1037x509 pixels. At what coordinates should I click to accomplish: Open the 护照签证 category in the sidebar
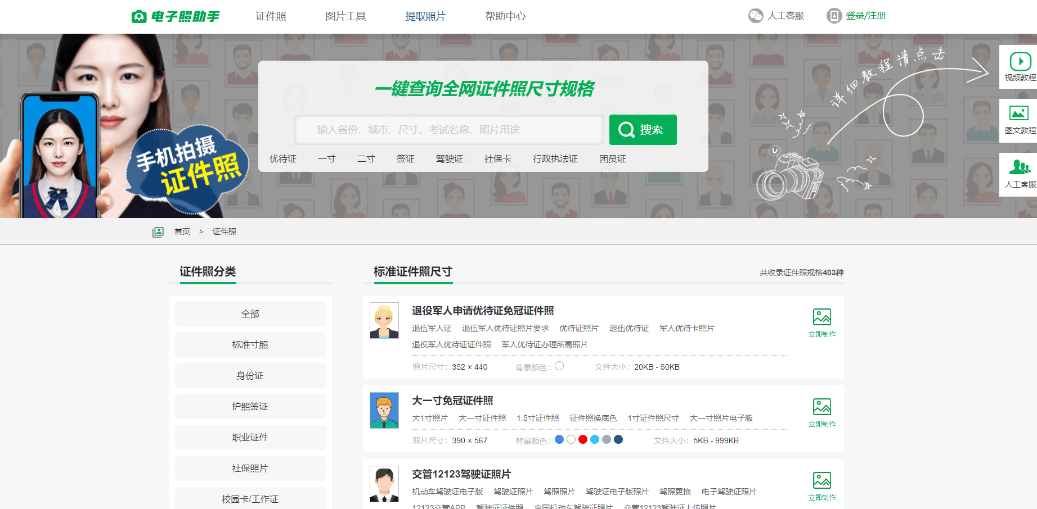250,406
